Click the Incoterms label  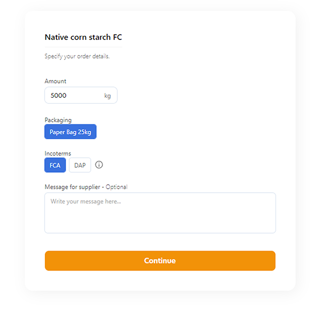tap(58, 154)
